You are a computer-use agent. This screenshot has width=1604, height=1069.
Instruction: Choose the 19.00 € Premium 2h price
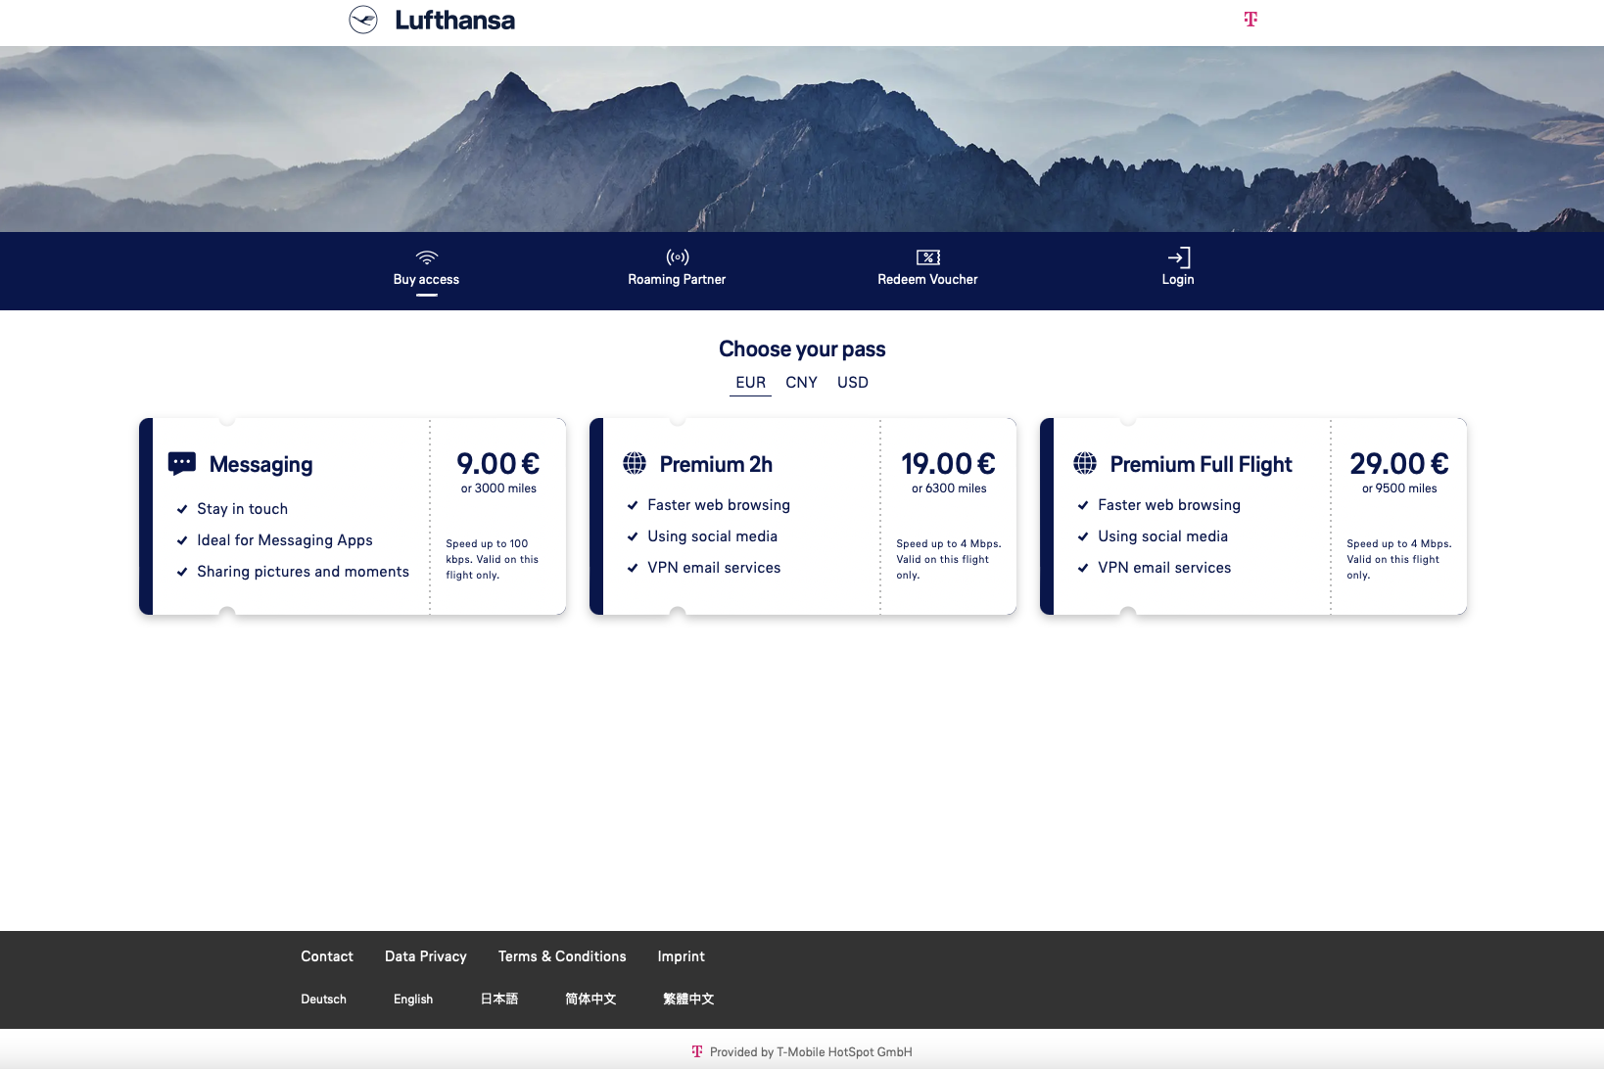click(x=948, y=464)
